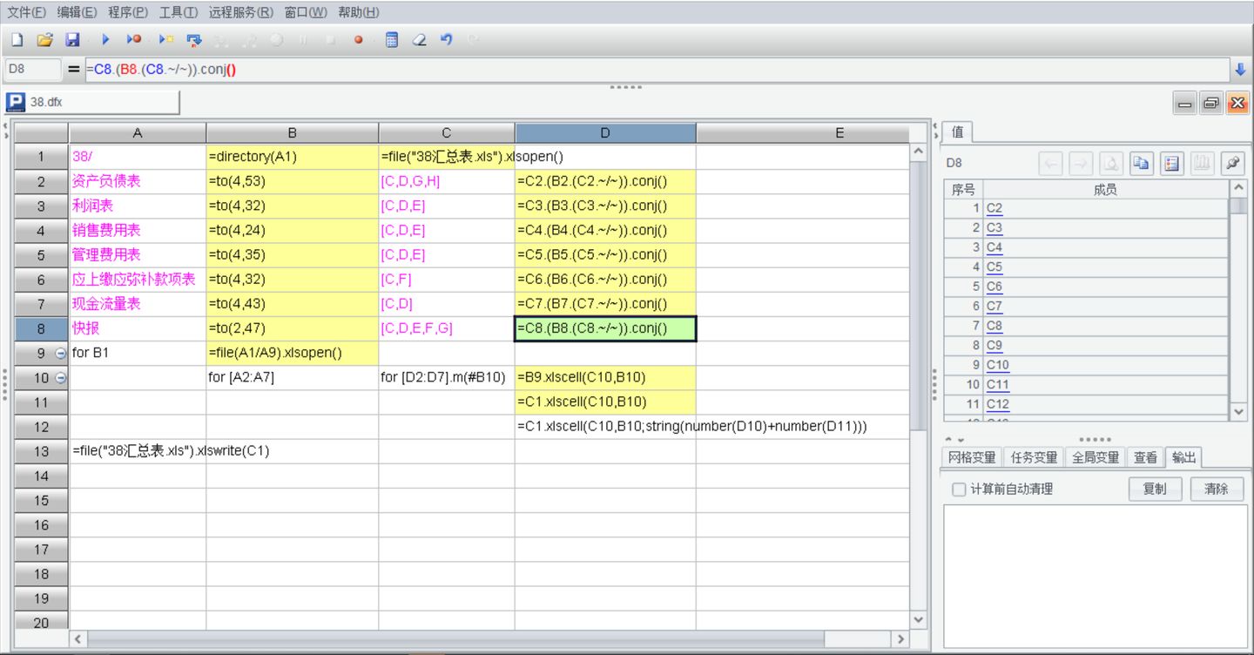Click the eraser clear icon
The width and height of the screenshot is (1254, 655).
pos(419,40)
